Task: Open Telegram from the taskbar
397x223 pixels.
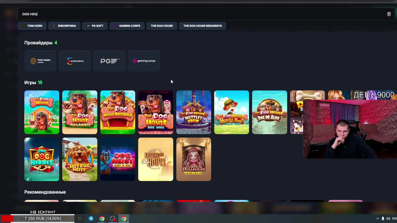Action: (91, 219)
